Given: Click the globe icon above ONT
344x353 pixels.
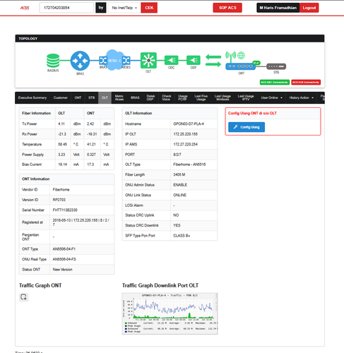Looking at the screenshot, I should [241, 55].
